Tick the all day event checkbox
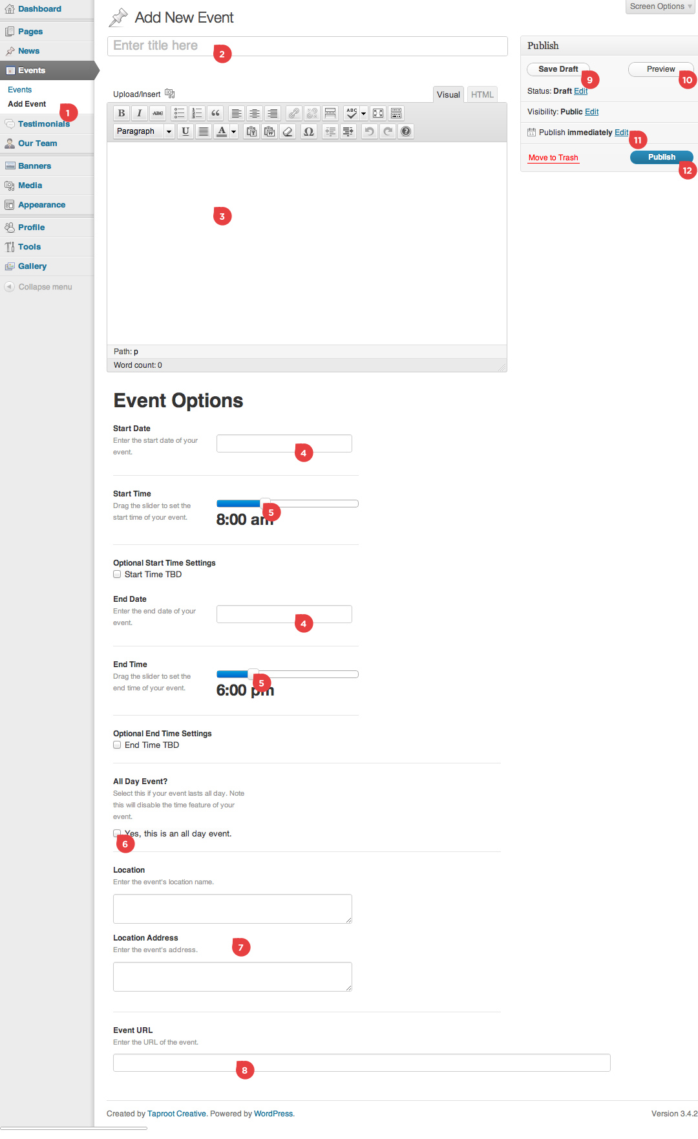 (x=117, y=833)
